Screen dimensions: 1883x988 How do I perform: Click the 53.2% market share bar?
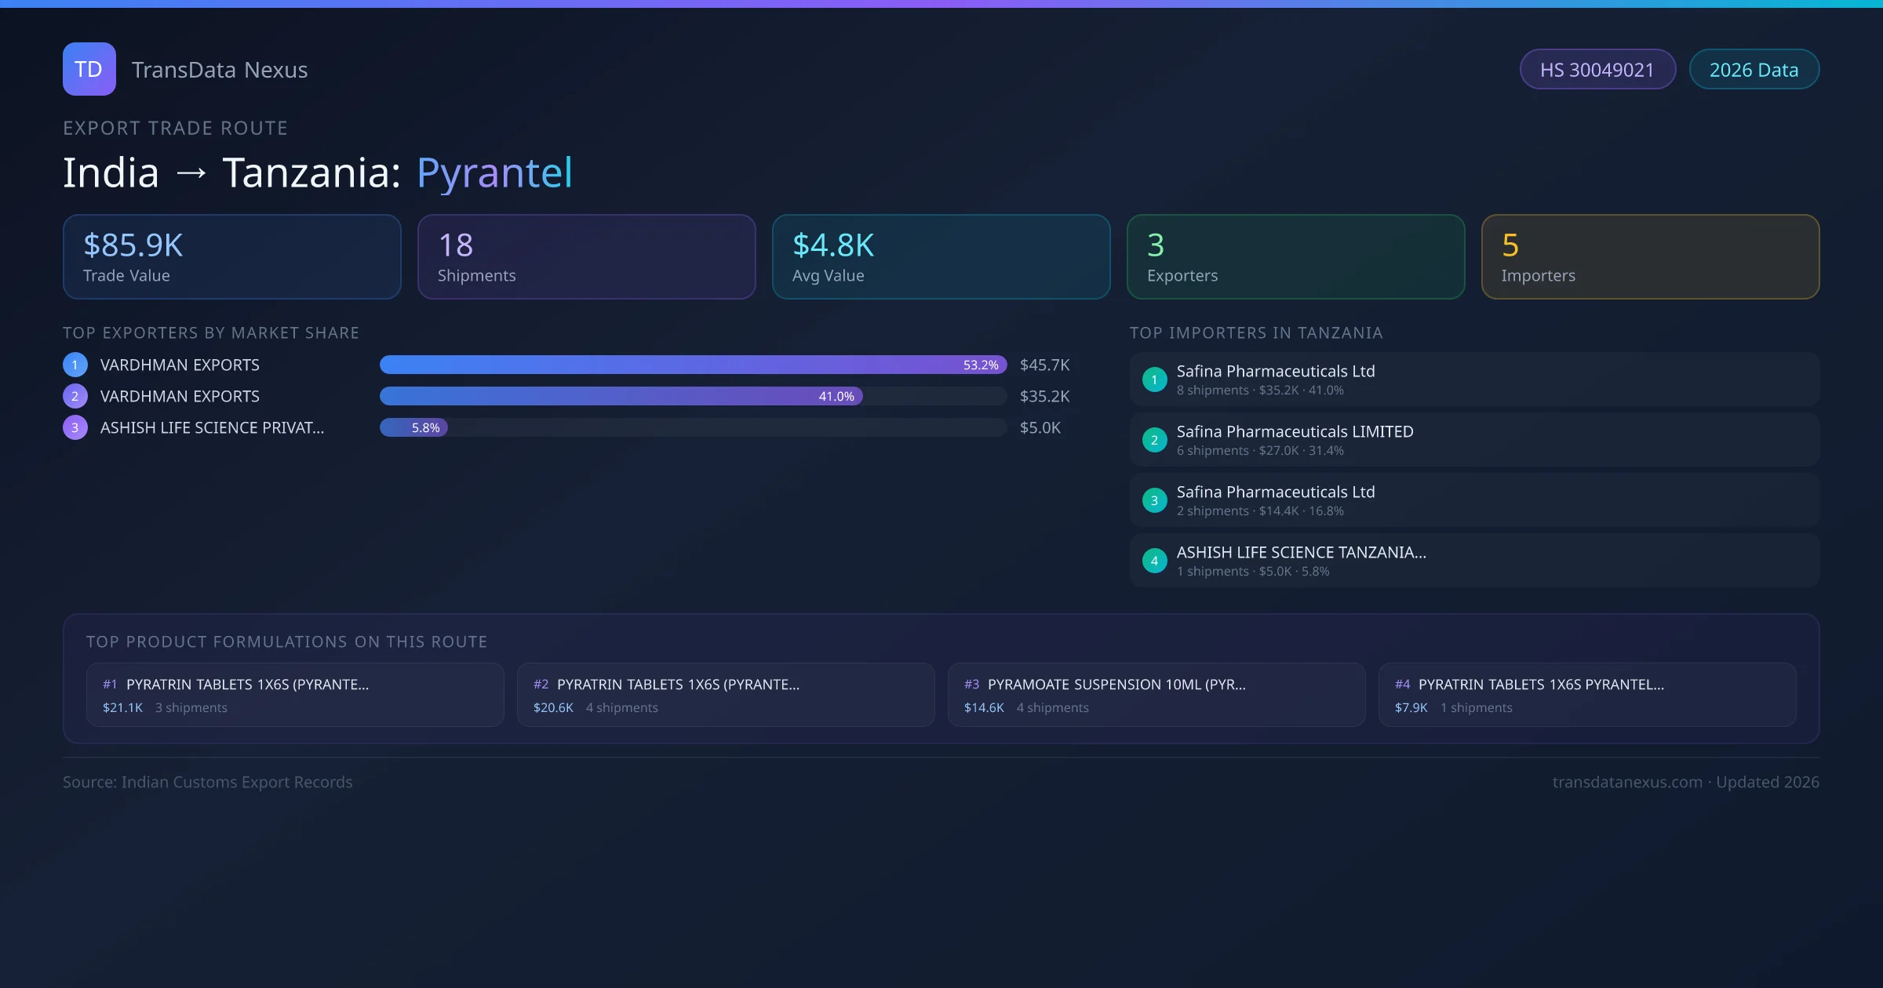693,365
